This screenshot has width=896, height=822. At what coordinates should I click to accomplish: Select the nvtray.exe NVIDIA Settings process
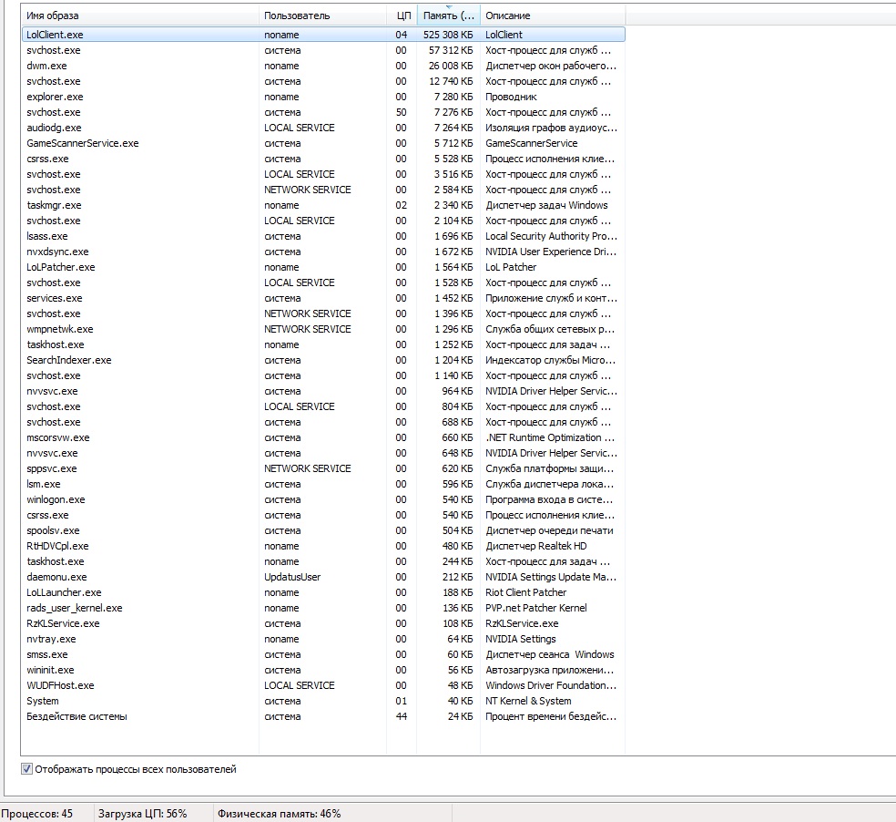pos(51,639)
